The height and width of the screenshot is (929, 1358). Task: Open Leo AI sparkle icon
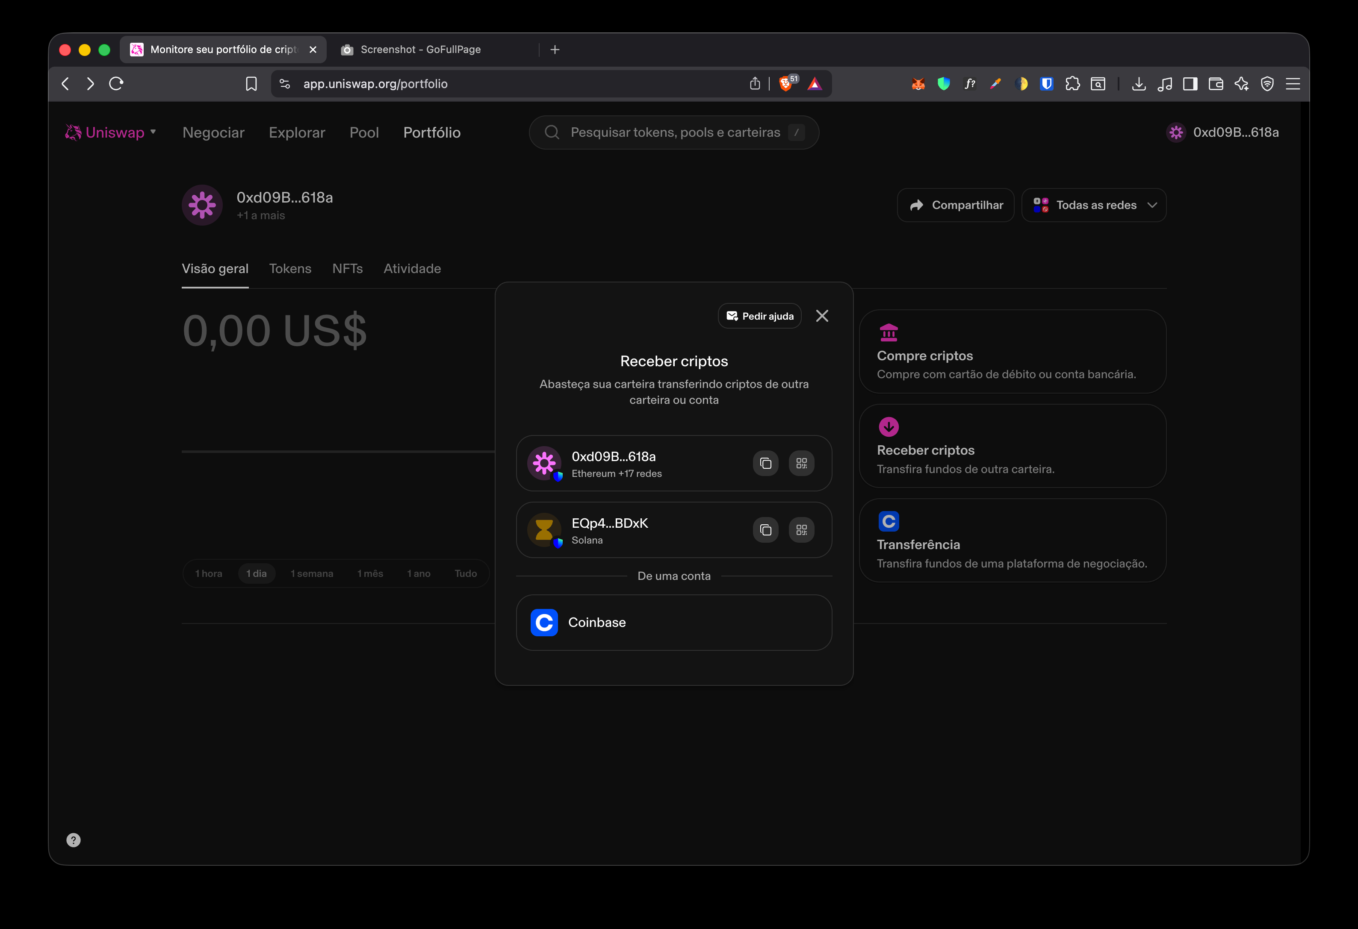tap(1242, 84)
